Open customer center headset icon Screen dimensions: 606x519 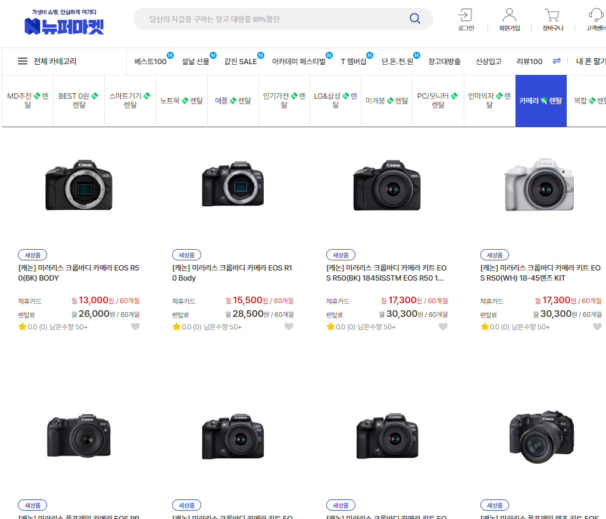[x=596, y=15]
